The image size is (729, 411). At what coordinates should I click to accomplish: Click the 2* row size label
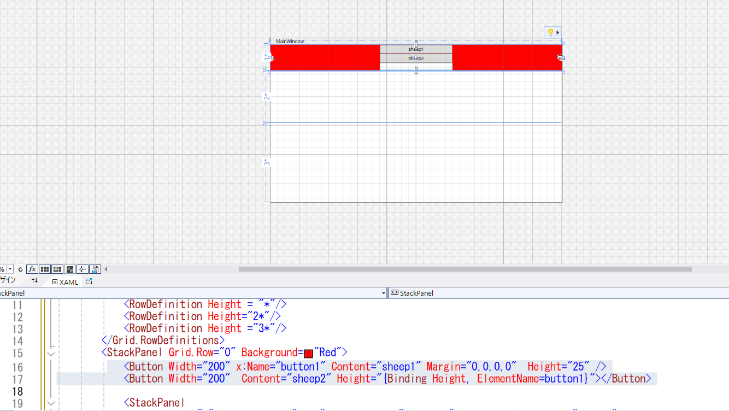(266, 97)
